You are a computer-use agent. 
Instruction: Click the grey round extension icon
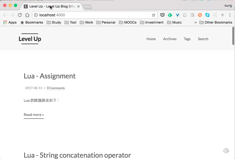coord(222,15)
